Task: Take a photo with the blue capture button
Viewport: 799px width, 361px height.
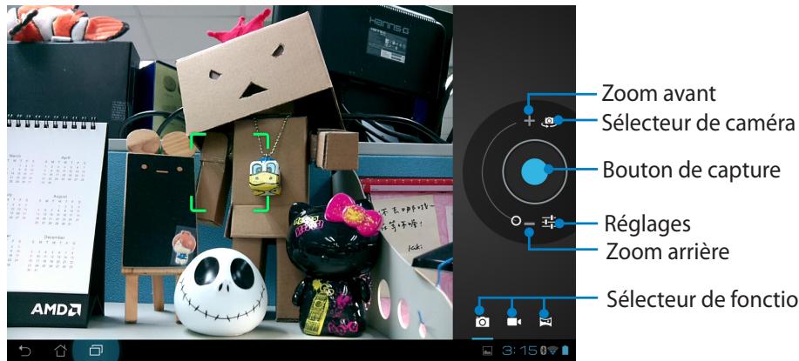Action: pyautogui.click(x=534, y=170)
